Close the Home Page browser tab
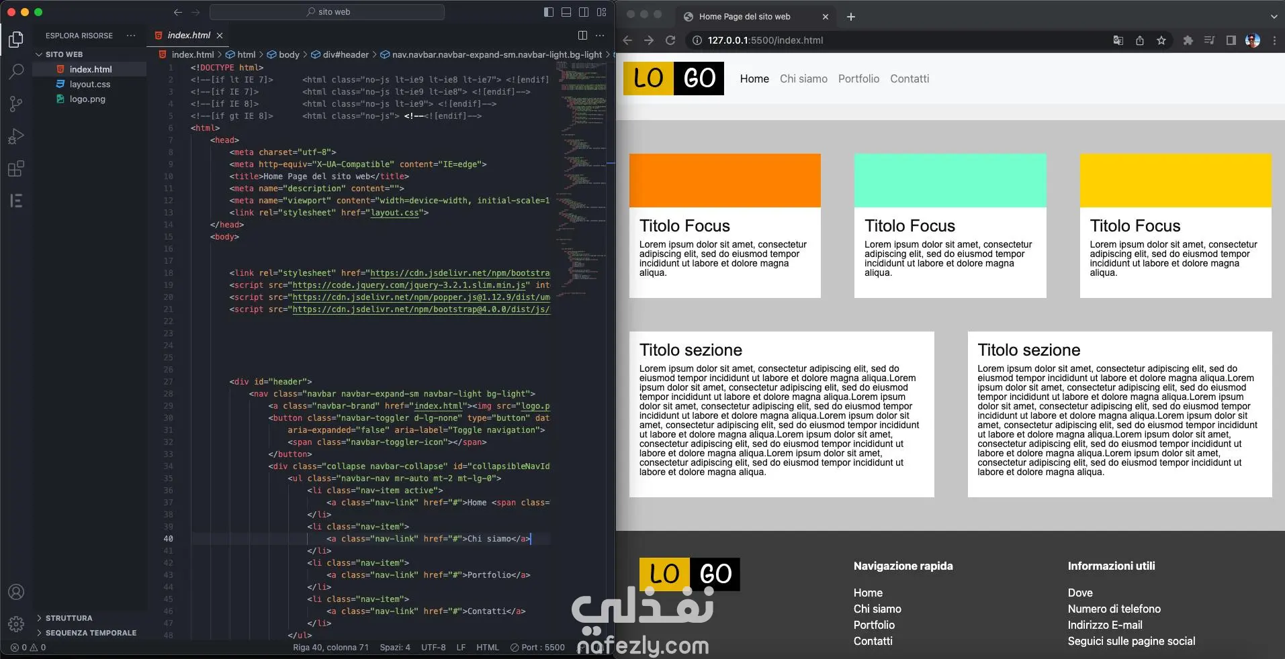Screen dimensions: 1285x659 (826, 17)
